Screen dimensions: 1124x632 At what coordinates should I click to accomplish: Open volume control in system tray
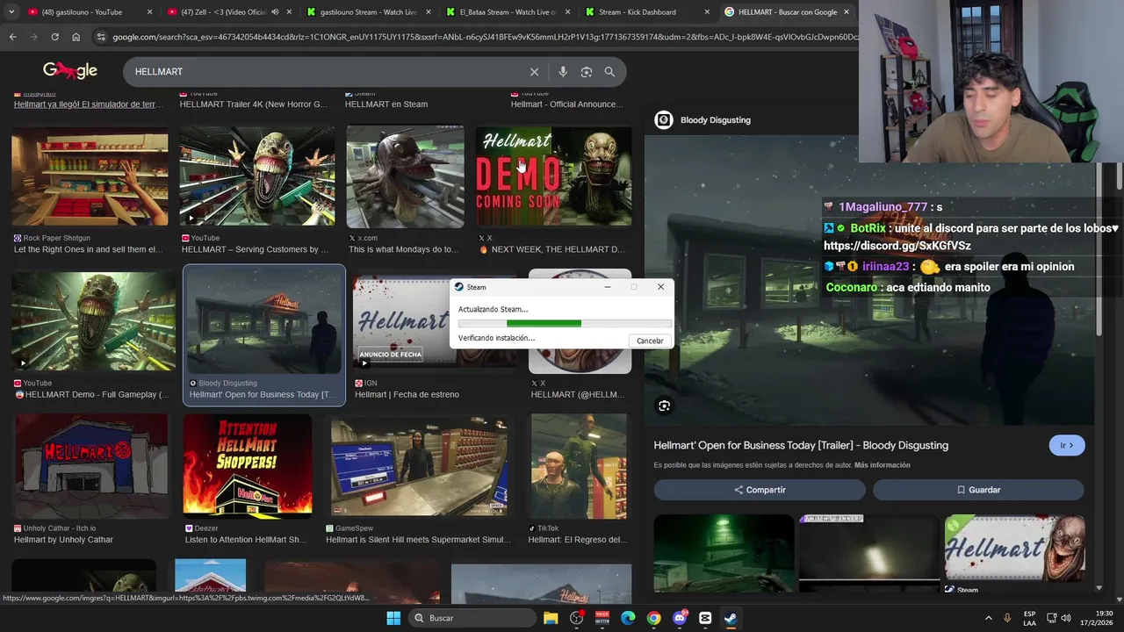1066,618
